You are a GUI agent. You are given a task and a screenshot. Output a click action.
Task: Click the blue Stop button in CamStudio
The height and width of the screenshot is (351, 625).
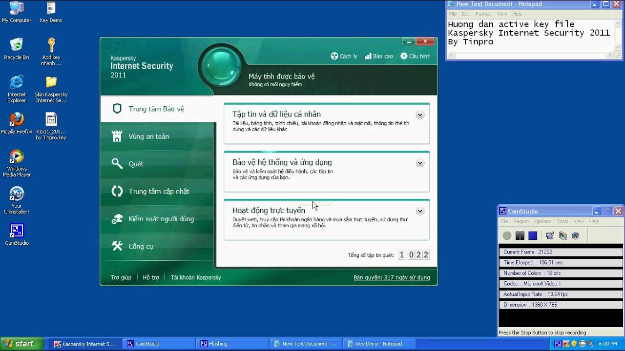[533, 236]
